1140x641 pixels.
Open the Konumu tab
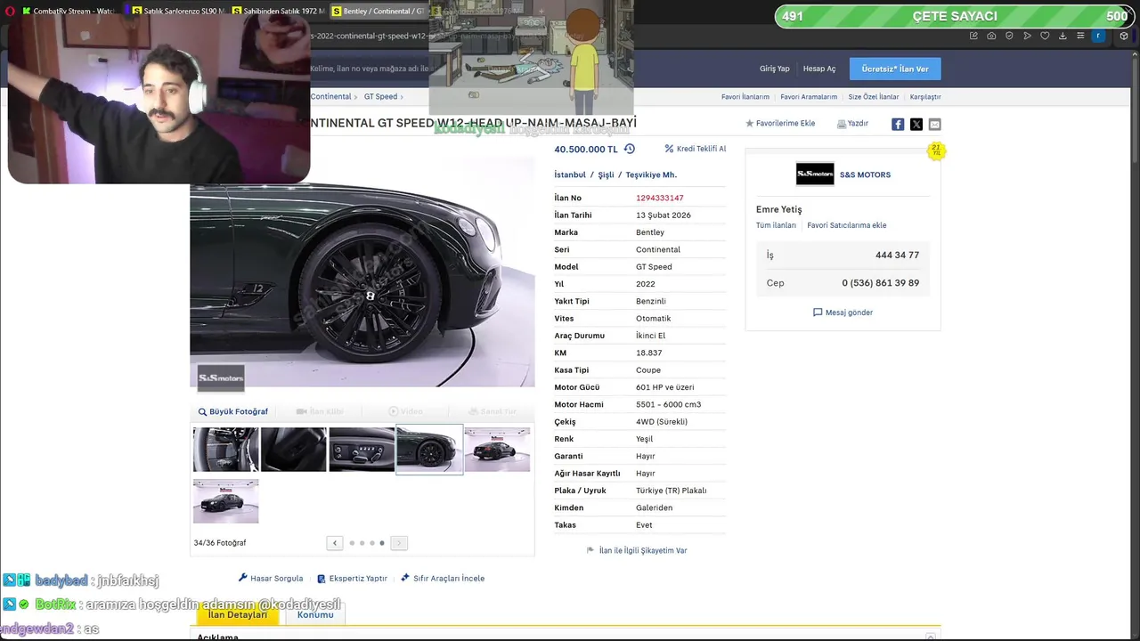point(315,614)
